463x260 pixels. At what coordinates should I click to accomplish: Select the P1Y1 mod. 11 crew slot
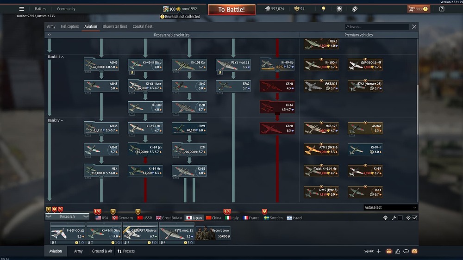coord(176,234)
